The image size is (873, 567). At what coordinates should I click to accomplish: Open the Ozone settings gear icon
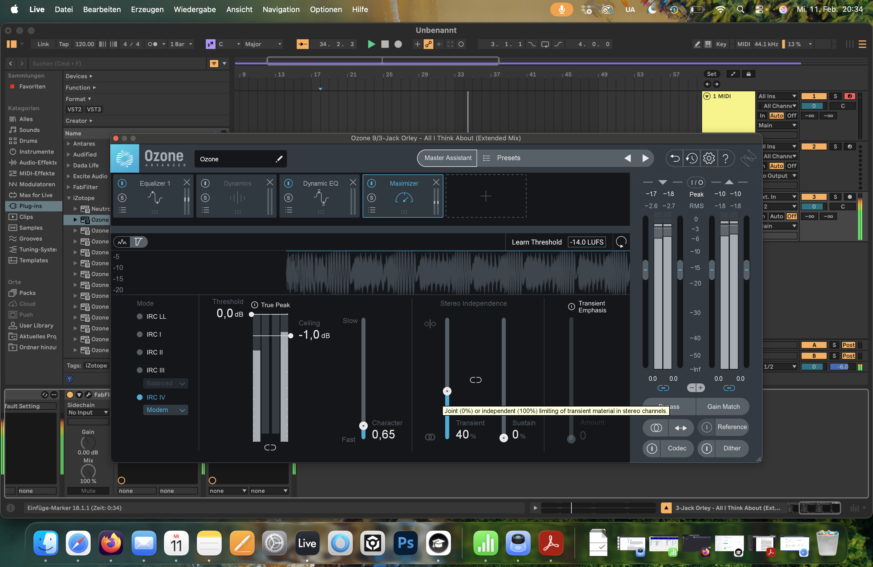click(x=709, y=158)
